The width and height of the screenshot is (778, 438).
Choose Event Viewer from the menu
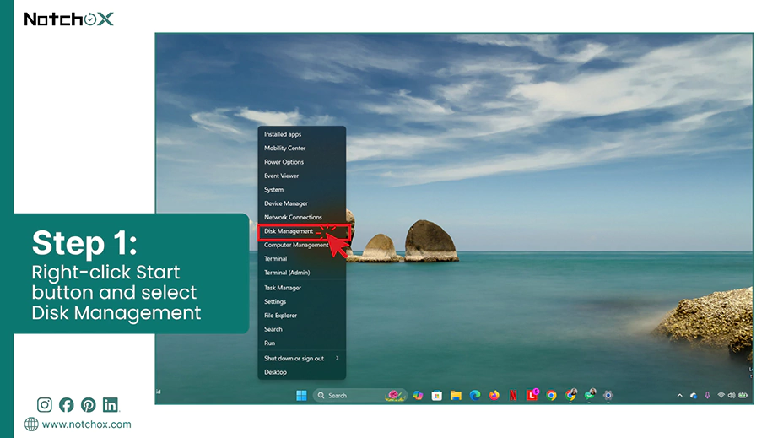coord(302,176)
